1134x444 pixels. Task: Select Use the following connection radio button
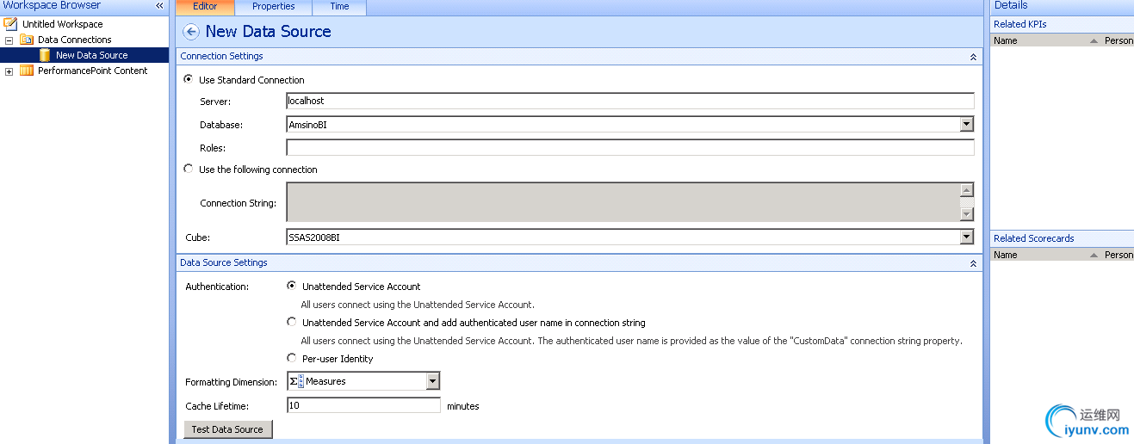189,169
